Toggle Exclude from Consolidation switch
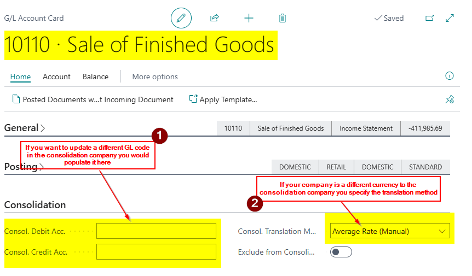 (341, 252)
